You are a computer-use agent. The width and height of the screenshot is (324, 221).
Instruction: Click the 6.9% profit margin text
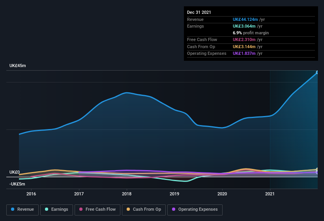pyautogui.click(x=251, y=33)
